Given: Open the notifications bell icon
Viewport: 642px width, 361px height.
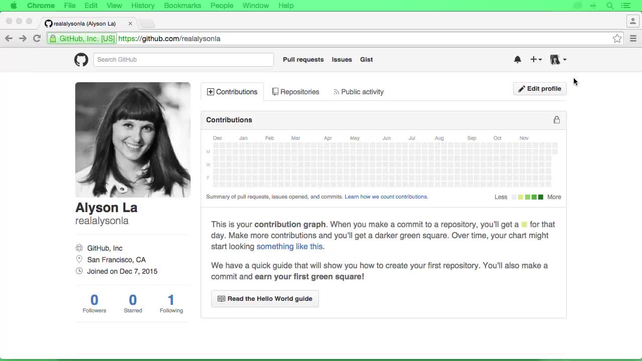Looking at the screenshot, I should (x=518, y=59).
